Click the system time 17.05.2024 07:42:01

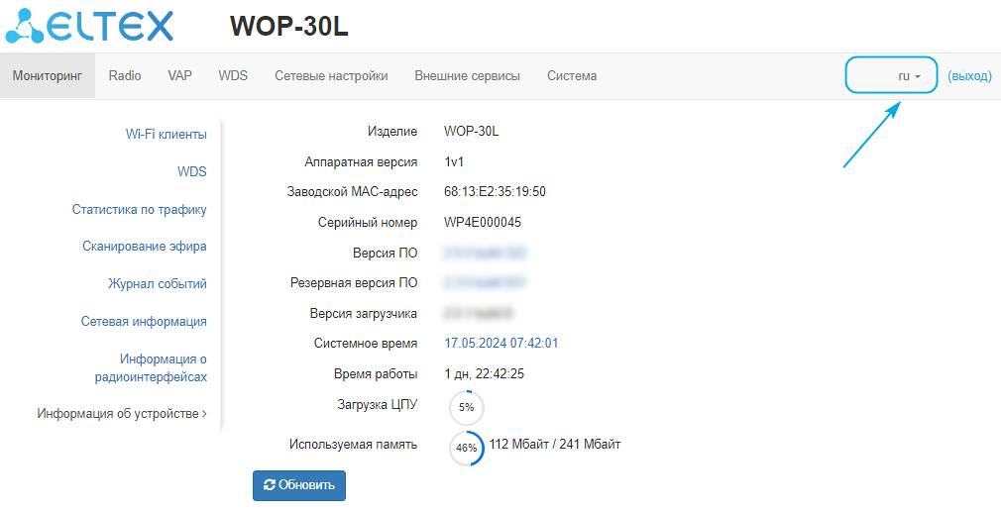point(501,343)
